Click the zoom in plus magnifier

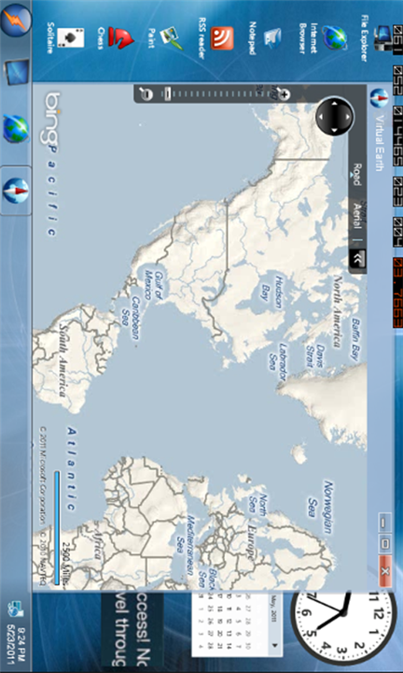(283, 93)
